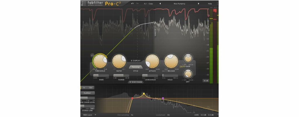
Task: Open the Help menu
Action: point(210,4)
